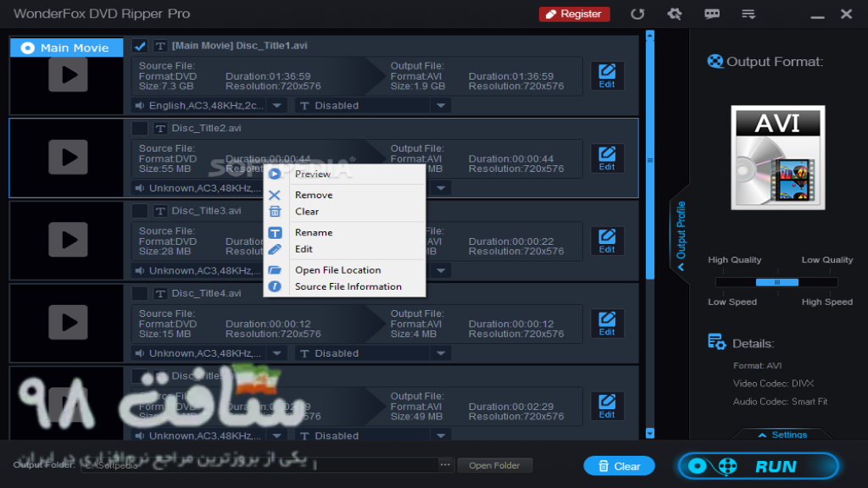The image size is (868, 488).
Task: Expand subtitle Disabled dropdown of Disc_Title1
Action: pos(441,105)
